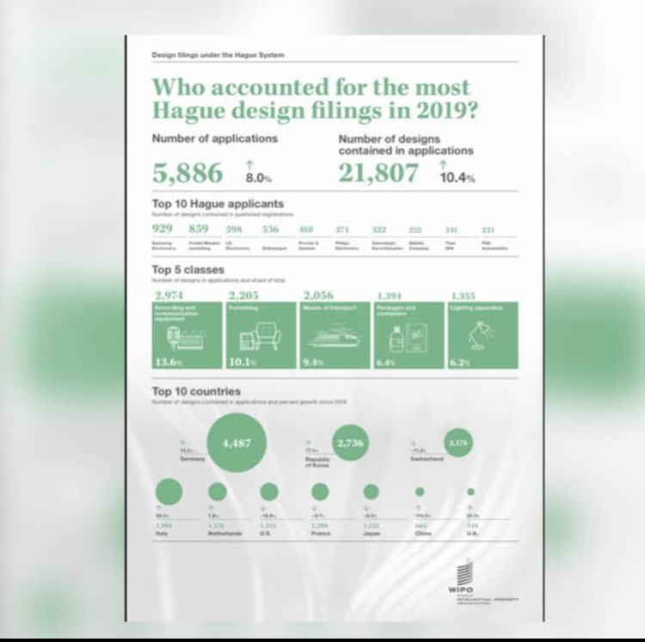The width and height of the screenshot is (645, 642).
Task: Select the Republic of Korea 2,736 circle
Action: pyautogui.click(x=351, y=443)
